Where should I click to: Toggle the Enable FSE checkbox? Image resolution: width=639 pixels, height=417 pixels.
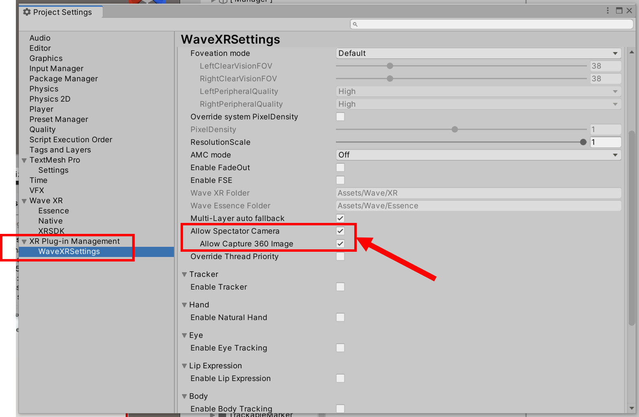coord(340,180)
